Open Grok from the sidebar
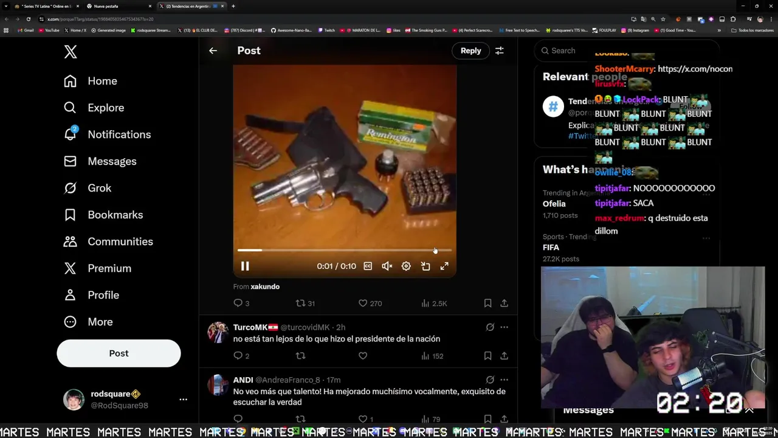This screenshot has height=438, width=778. pyautogui.click(x=88, y=188)
